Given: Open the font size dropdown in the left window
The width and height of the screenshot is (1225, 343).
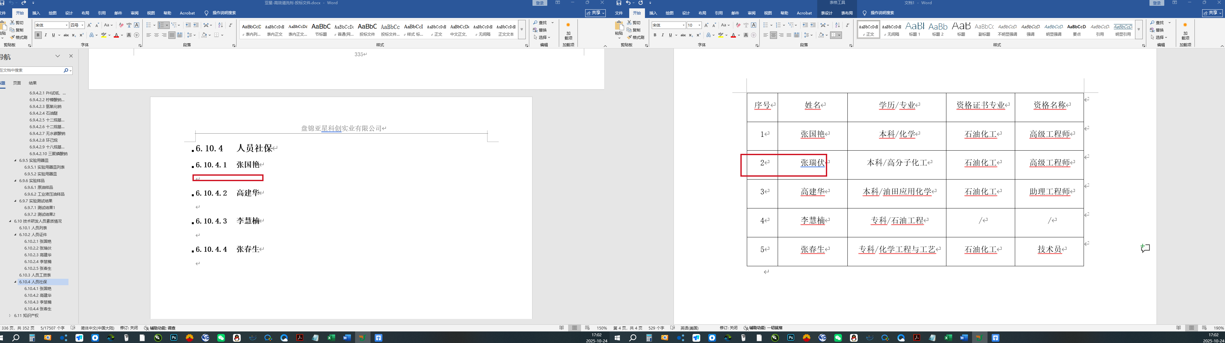Looking at the screenshot, I should (82, 25).
